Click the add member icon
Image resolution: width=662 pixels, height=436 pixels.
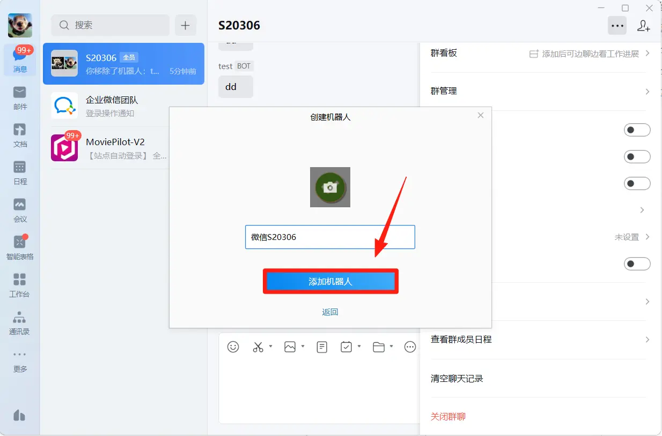pos(643,26)
